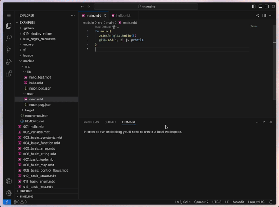Screen dimensions: 279x207
Task: Click the src segment in breadcrumb
Action: pyautogui.click(x=100, y=23)
